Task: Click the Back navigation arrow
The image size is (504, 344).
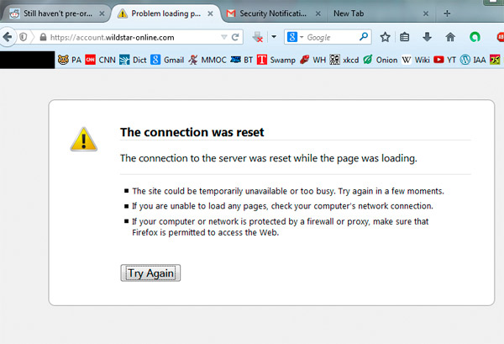Action: 7,37
